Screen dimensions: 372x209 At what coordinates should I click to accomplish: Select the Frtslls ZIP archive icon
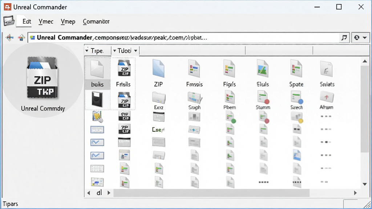pyautogui.click(x=124, y=68)
